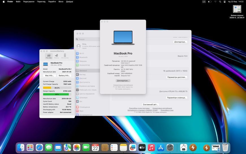Screen dimensions: 246x154
Task: Open Photos app in the Dock
Action: coord(77,147)
